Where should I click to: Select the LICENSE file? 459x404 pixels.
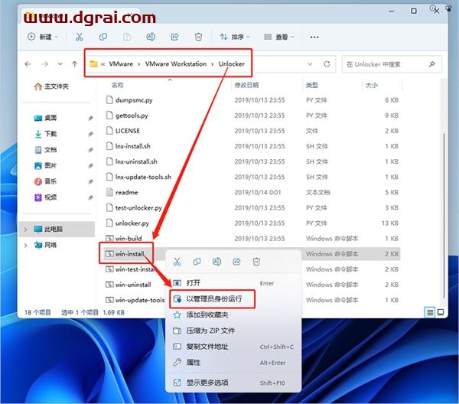pos(123,131)
